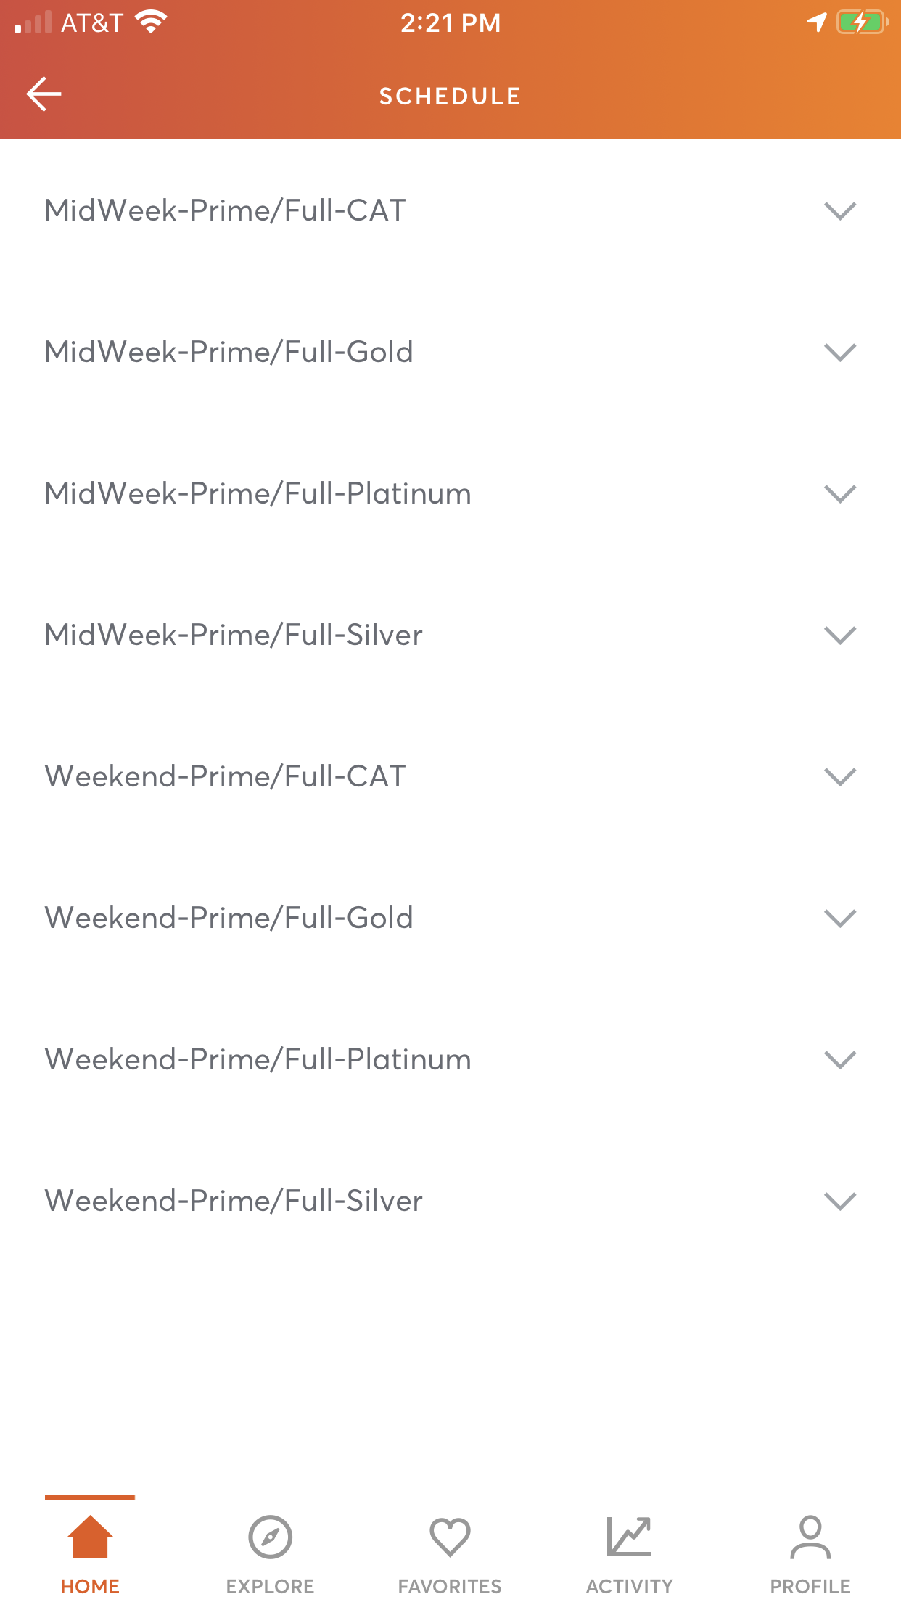The image size is (901, 1602).
Task: Open the Profile person icon
Action: 810,1537
